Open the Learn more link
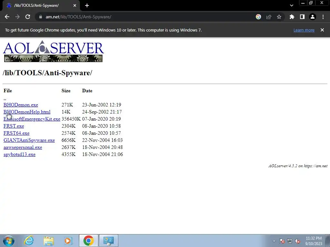The image size is (330, 247). click(304, 30)
